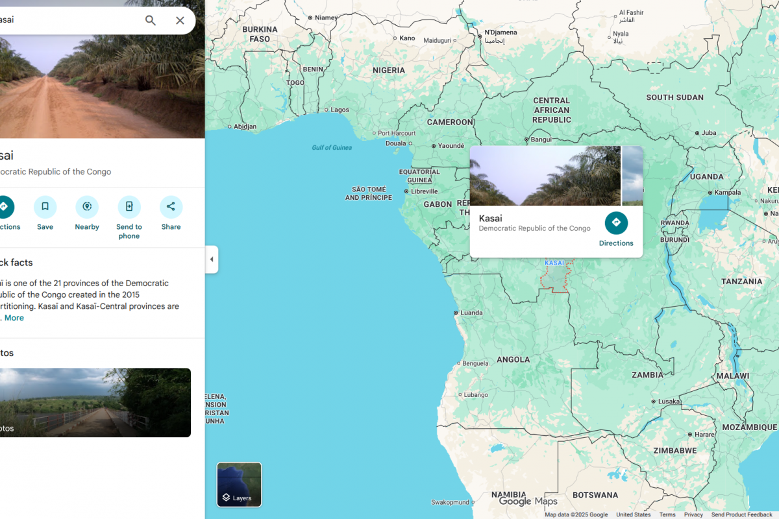
Task: Collapse the side panel arrow
Action: [212, 259]
